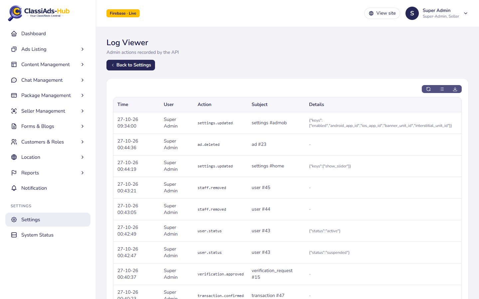This screenshot has height=299, width=479.
Task: Click the Seller Management scan icon
Action: (14, 111)
